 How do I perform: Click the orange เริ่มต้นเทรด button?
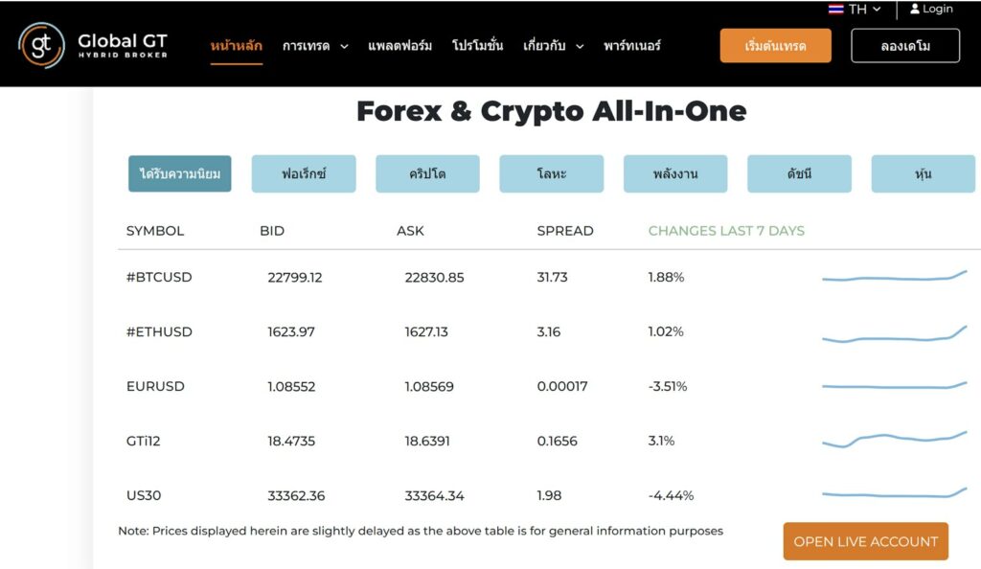(775, 46)
